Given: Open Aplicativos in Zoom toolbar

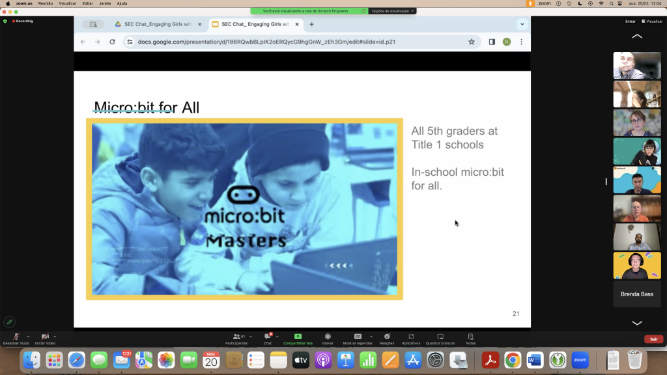Looking at the screenshot, I should 411,338.
